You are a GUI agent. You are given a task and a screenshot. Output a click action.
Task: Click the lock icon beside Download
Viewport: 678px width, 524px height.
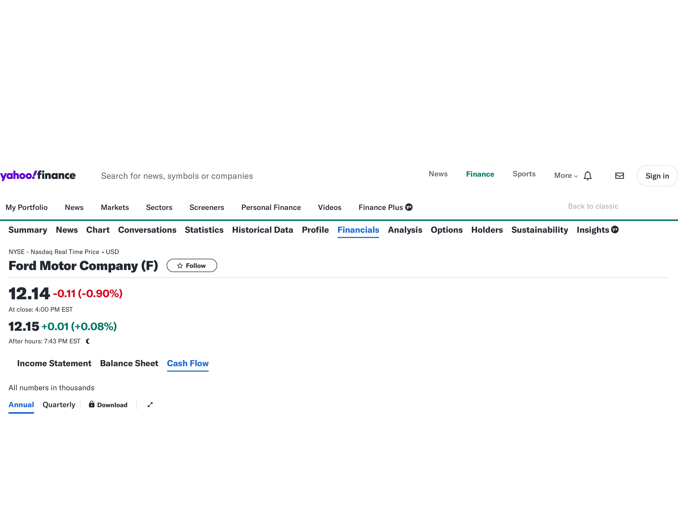pos(92,404)
